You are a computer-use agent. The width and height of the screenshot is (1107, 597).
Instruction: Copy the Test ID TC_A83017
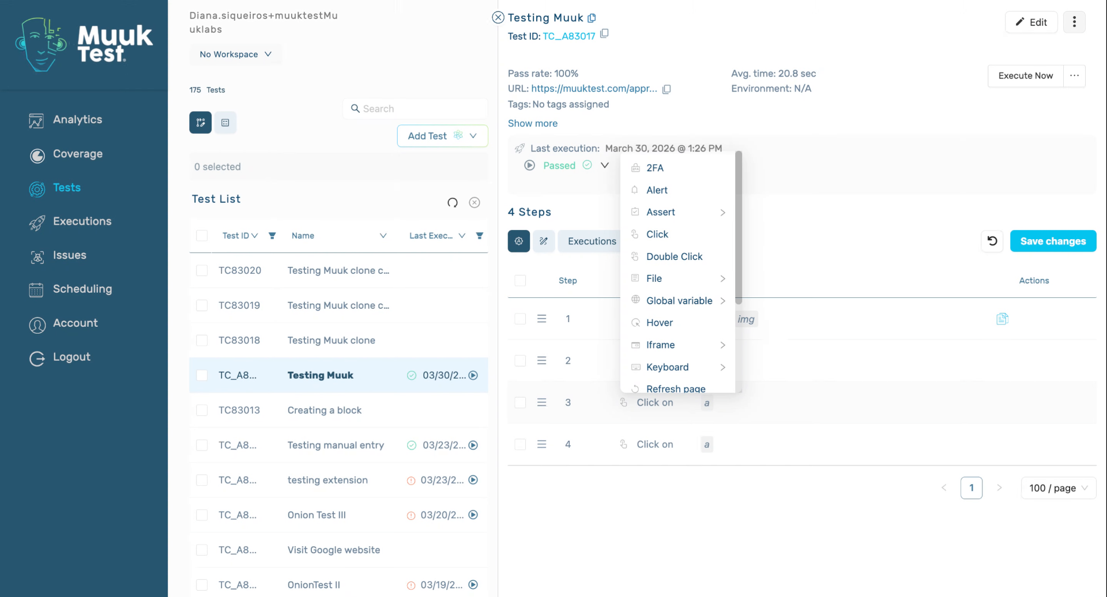tap(604, 34)
